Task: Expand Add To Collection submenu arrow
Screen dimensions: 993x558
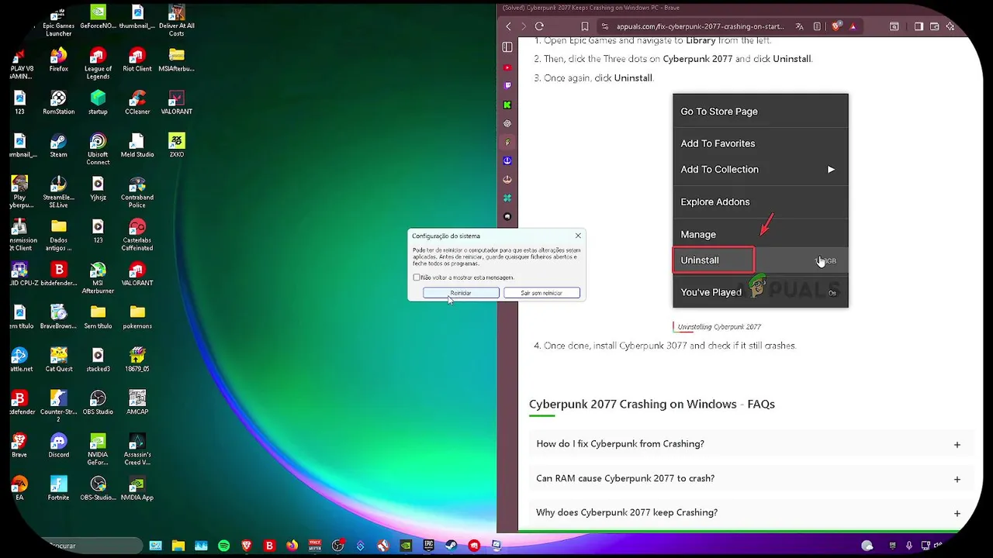Action: pos(831,170)
